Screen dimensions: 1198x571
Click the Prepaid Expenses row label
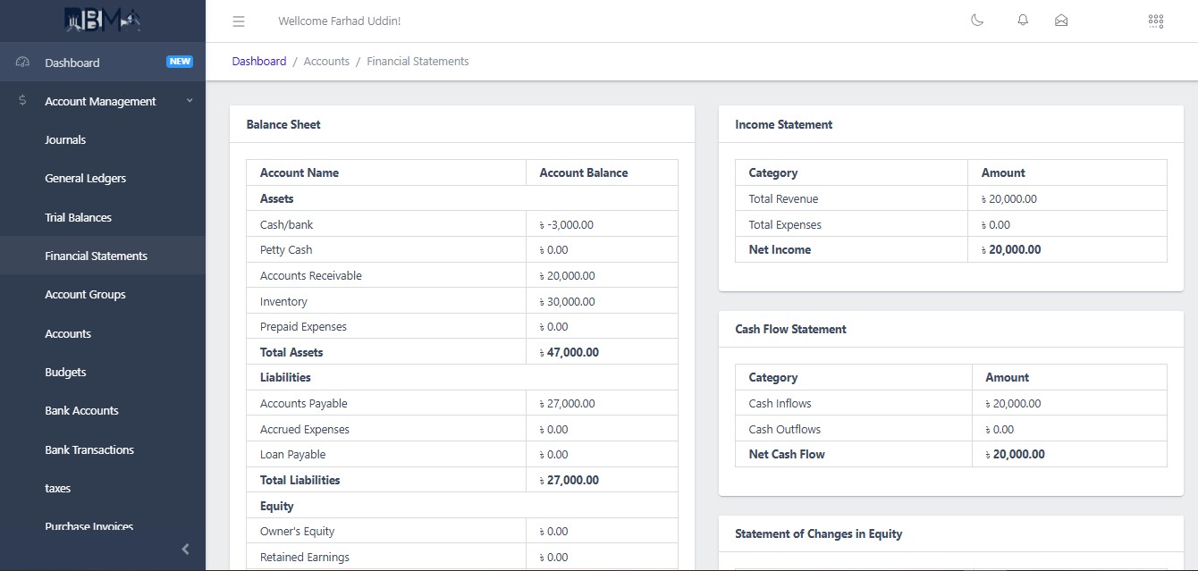303,326
